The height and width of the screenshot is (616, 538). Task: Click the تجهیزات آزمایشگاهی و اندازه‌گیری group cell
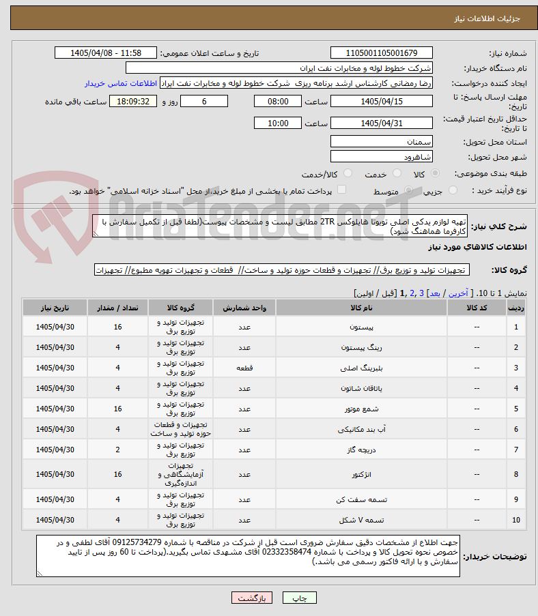pos(180,474)
